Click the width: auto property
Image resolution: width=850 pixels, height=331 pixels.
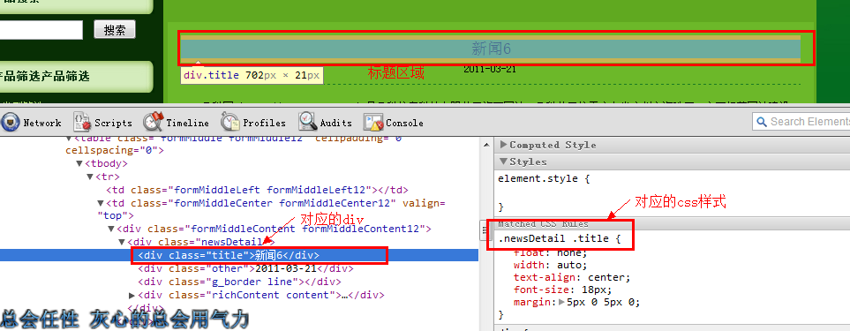coord(550,265)
